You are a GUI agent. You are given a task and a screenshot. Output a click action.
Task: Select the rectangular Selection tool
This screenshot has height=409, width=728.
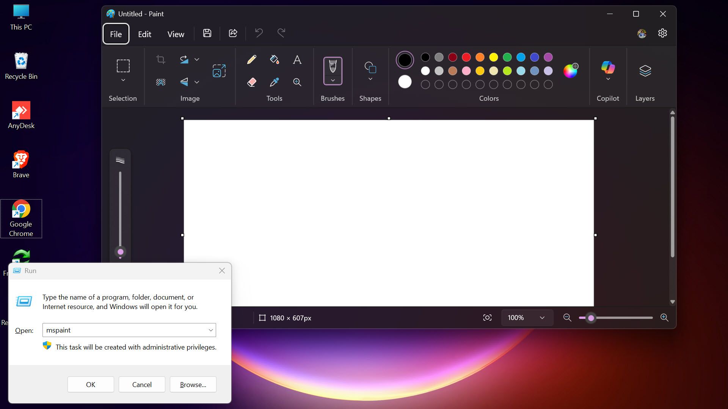(123, 66)
